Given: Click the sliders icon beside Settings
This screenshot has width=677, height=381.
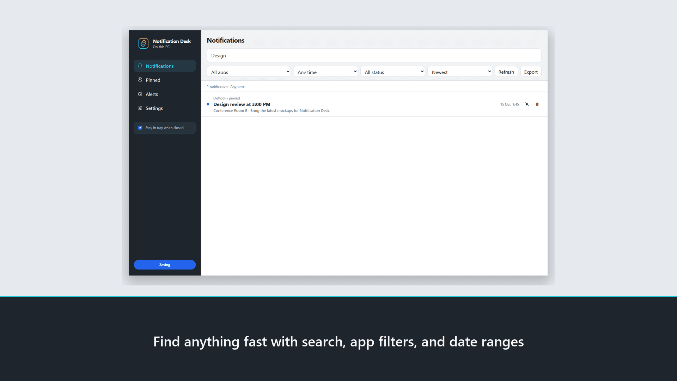Looking at the screenshot, I should point(140,108).
